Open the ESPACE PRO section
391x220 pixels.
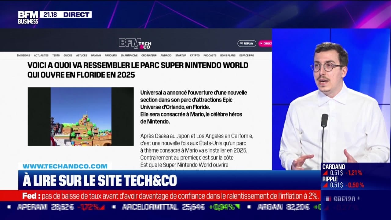pyautogui.click(x=247, y=55)
